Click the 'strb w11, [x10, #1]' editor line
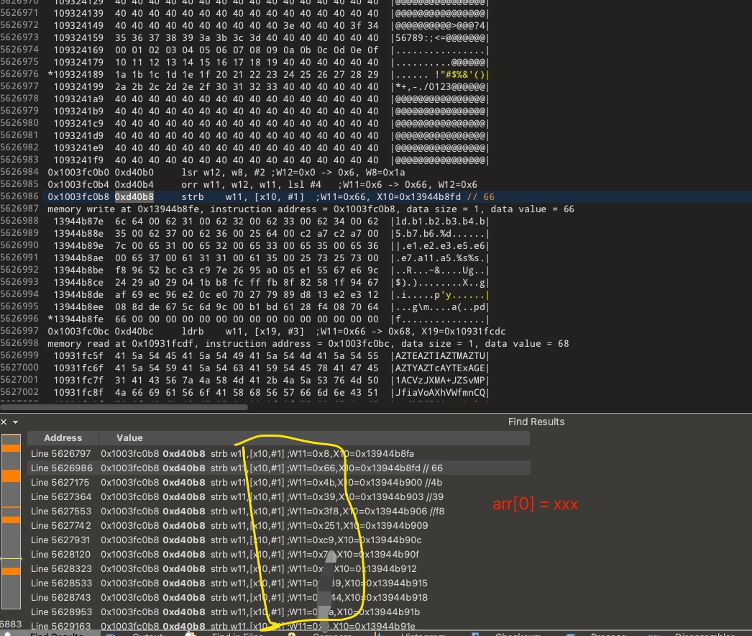752x636 pixels. (x=271, y=197)
